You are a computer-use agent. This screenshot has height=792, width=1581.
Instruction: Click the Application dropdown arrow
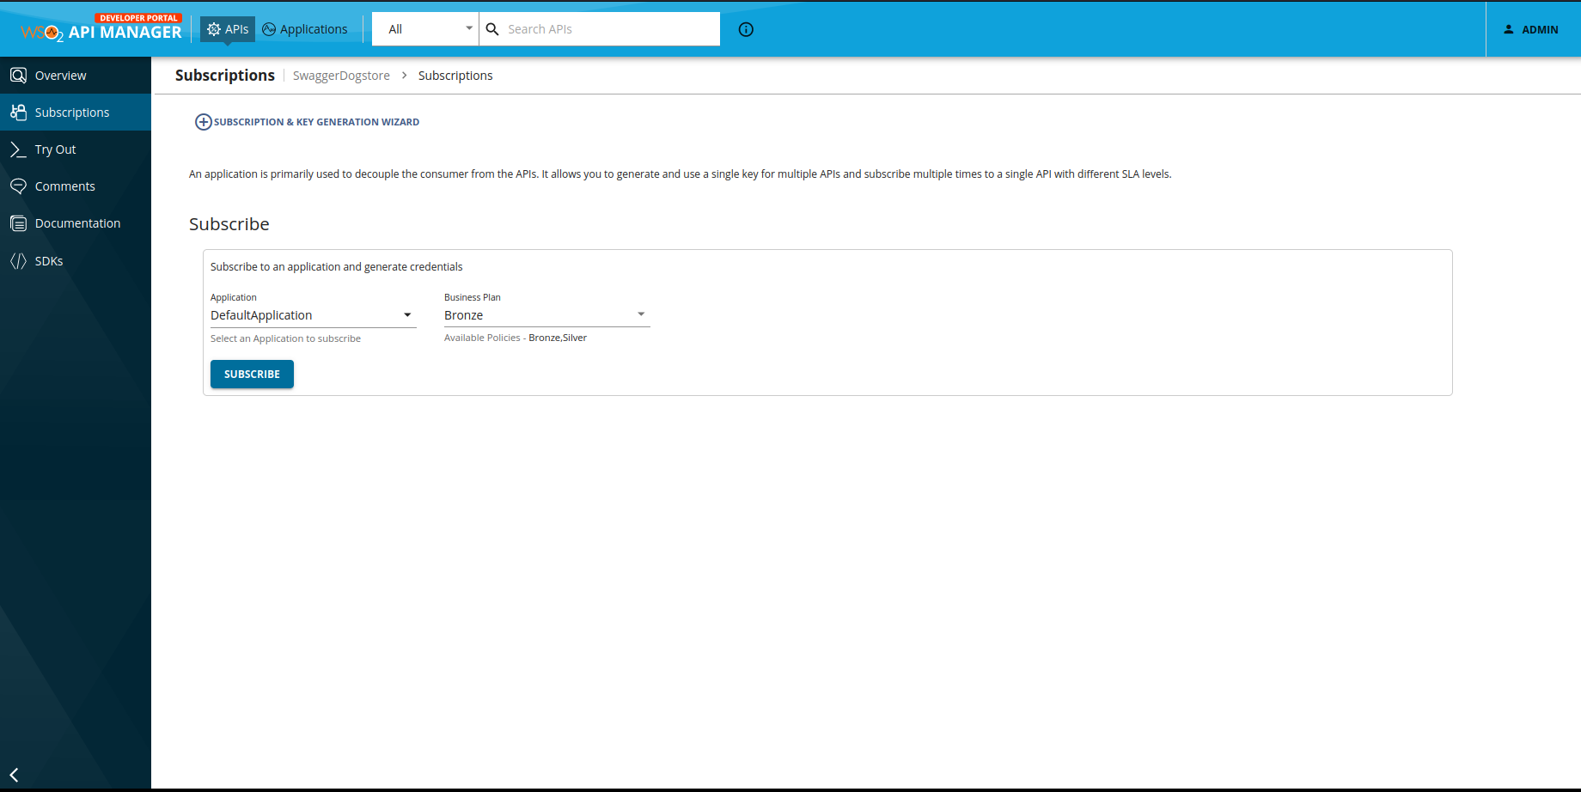point(407,315)
